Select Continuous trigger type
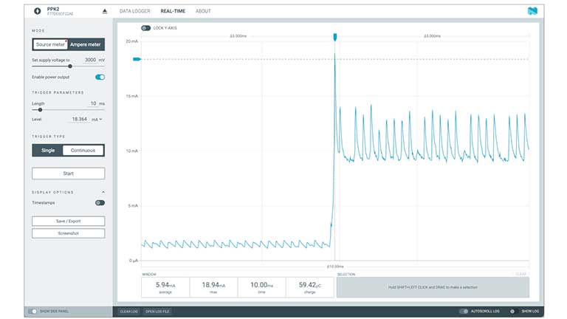The width and height of the screenshot is (567, 319). click(83, 150)
